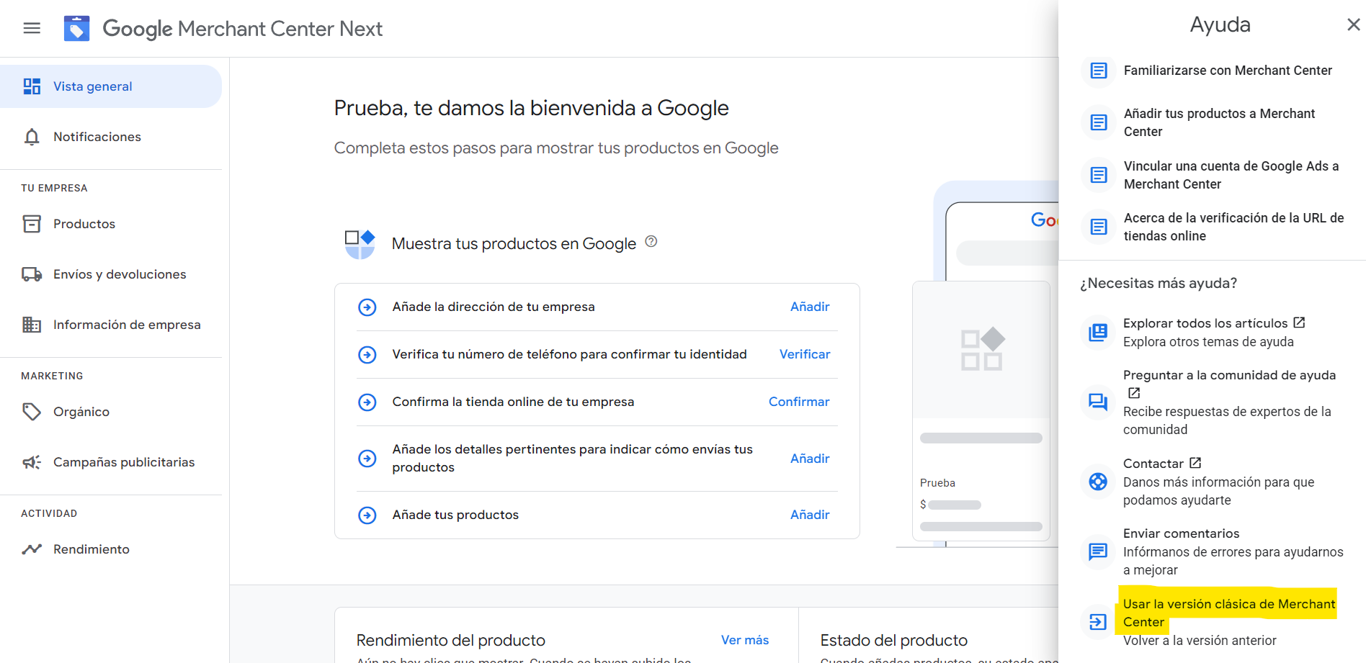
Task: Open Envíos y devoluciones section
Action: pos(111,274)
